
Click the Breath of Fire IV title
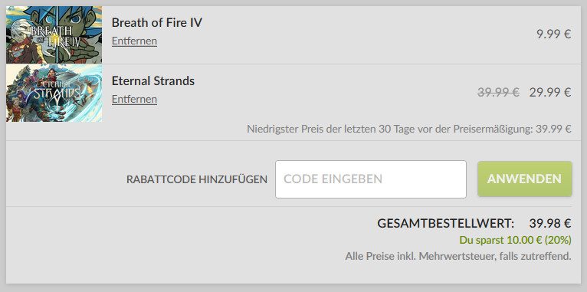tap(157, 22)
